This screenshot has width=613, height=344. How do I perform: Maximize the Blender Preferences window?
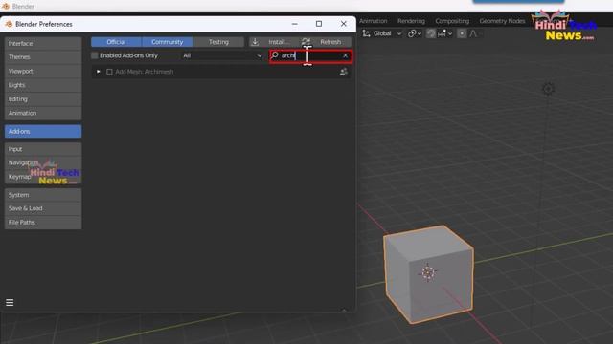point(319,24)
